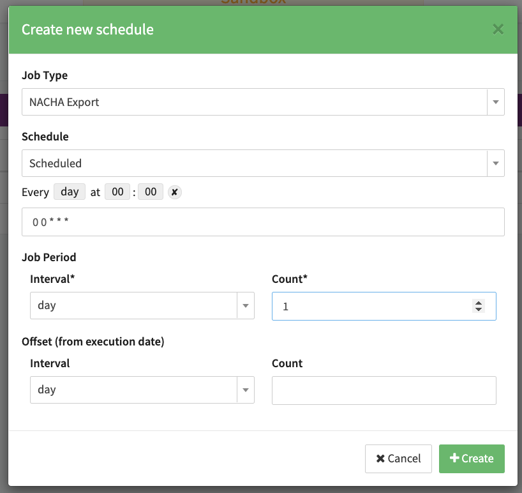
Task: Select the minute '00' chip after the colon
Action: click(151, 192)
